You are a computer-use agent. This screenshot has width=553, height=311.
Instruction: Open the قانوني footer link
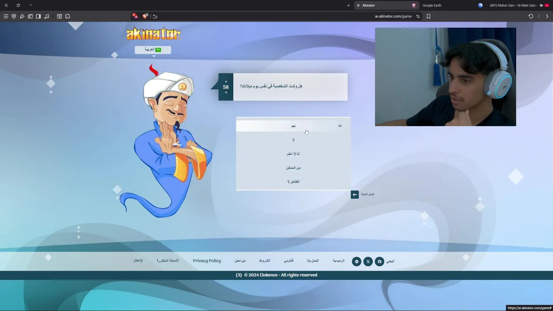289,260
